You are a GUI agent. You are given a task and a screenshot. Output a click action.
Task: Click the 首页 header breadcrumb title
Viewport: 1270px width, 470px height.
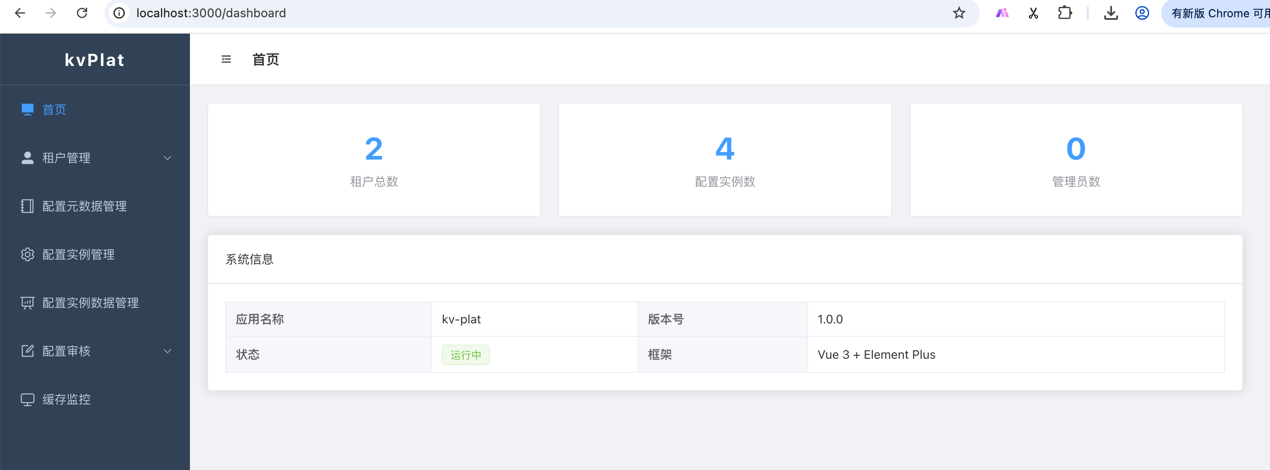click(266, 60)
